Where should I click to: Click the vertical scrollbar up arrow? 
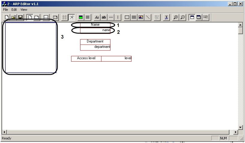coord(240,25)
